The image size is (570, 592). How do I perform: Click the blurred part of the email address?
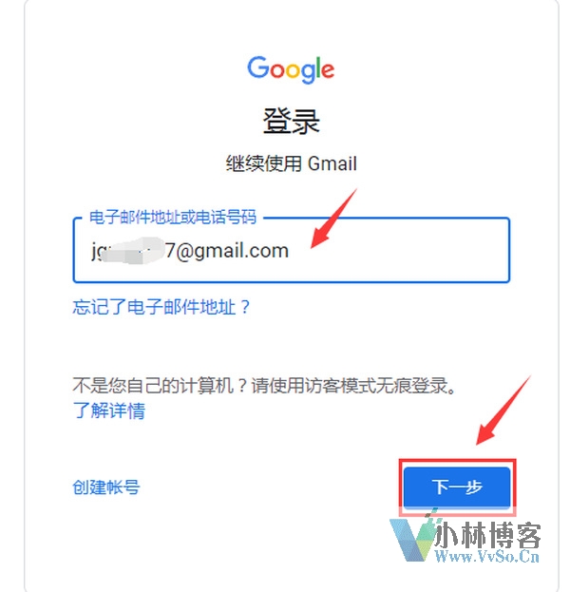tap(134, 250)
